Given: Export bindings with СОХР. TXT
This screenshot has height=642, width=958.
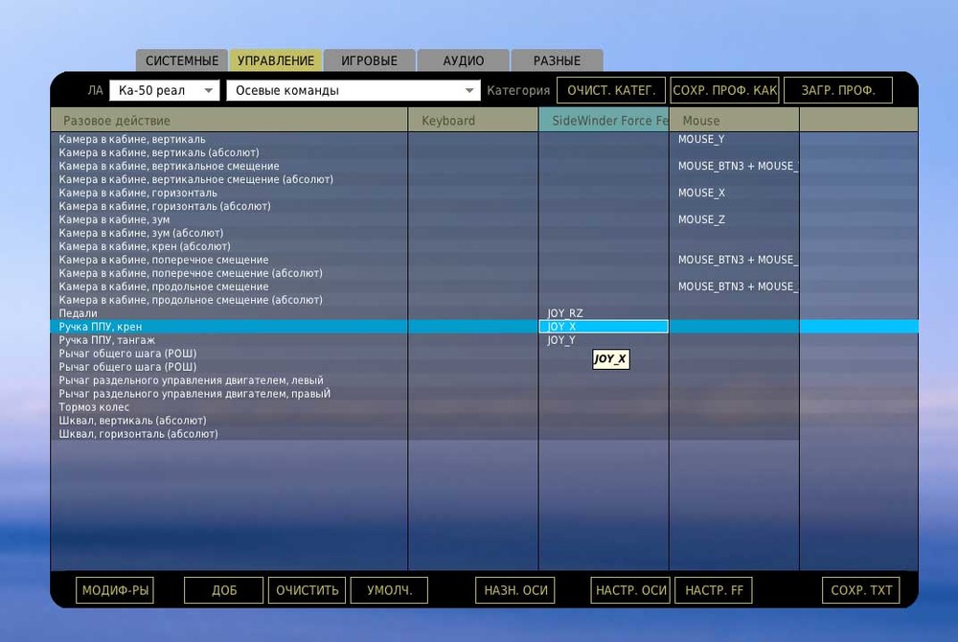Looking at the screenshot, I should tap(861, 590).
